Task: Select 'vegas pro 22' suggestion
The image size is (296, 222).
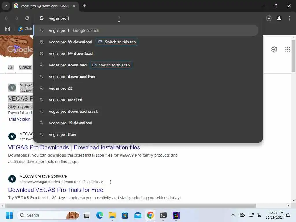Action: 148,88
